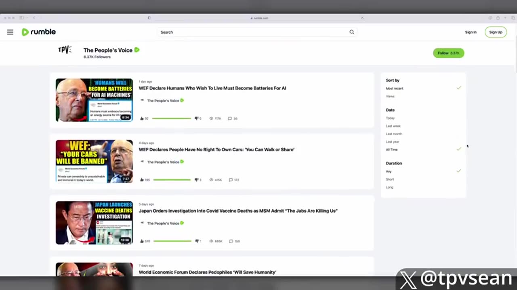
Task: Click the Sign Up button
Action: click(x=496, y=32)
